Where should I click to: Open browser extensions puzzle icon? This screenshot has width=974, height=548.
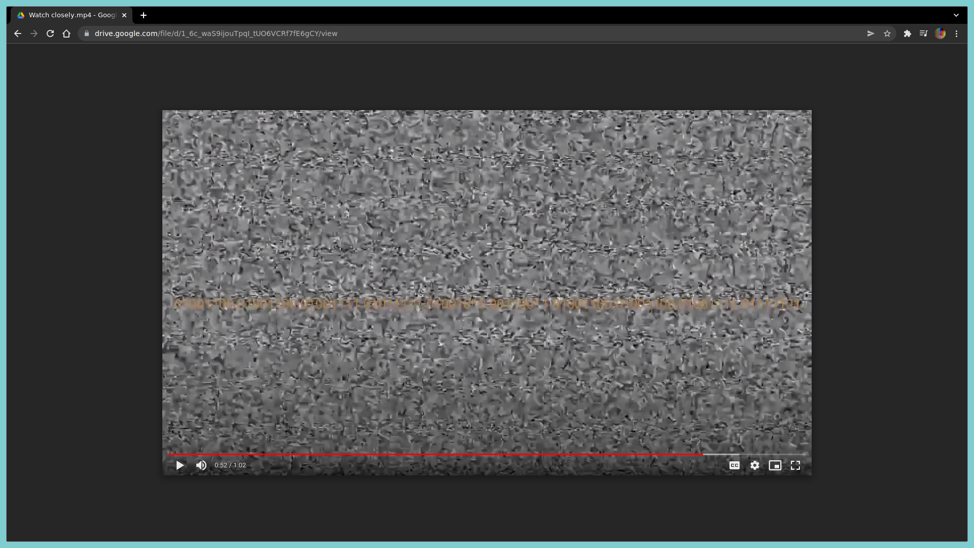(907, 33)
